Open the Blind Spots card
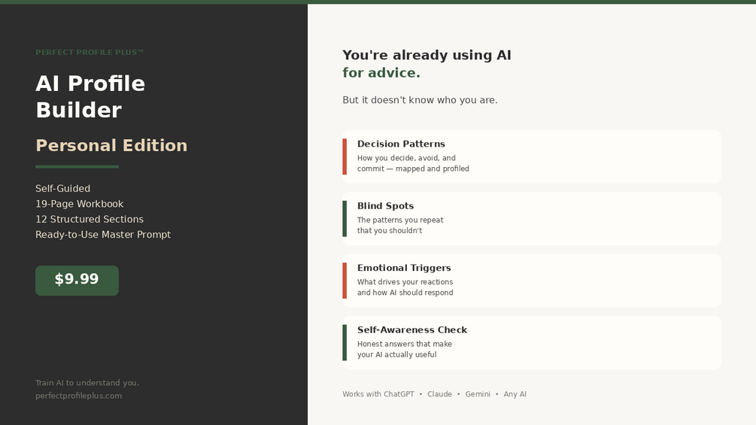Image resolution: width=756 pixels, height=425 pixels. tap(531, 218)
